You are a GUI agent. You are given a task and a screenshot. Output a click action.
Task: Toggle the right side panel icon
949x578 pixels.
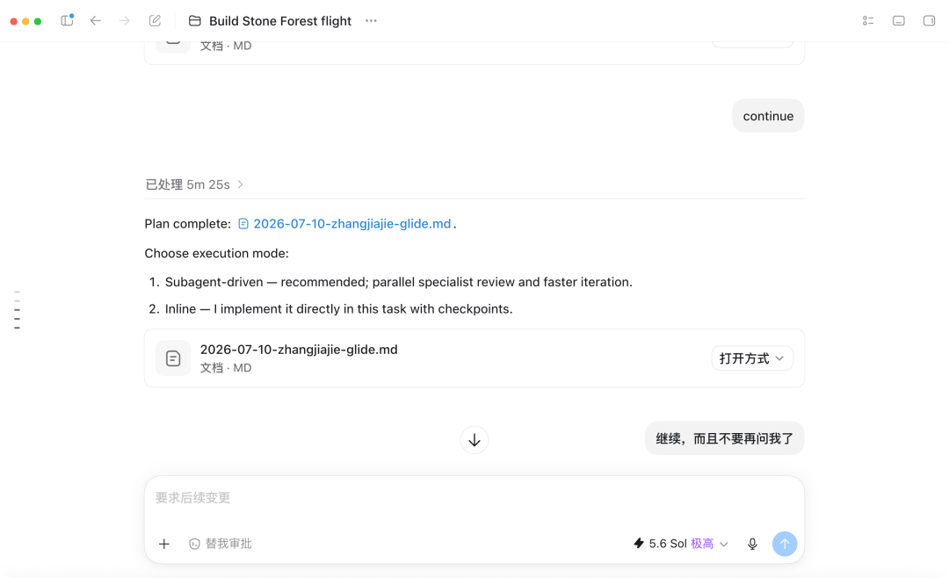[x=929, y=20]
